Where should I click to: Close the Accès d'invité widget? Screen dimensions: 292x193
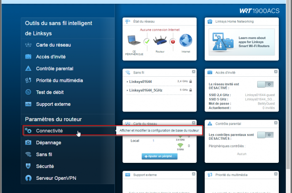tap(276, 72)
